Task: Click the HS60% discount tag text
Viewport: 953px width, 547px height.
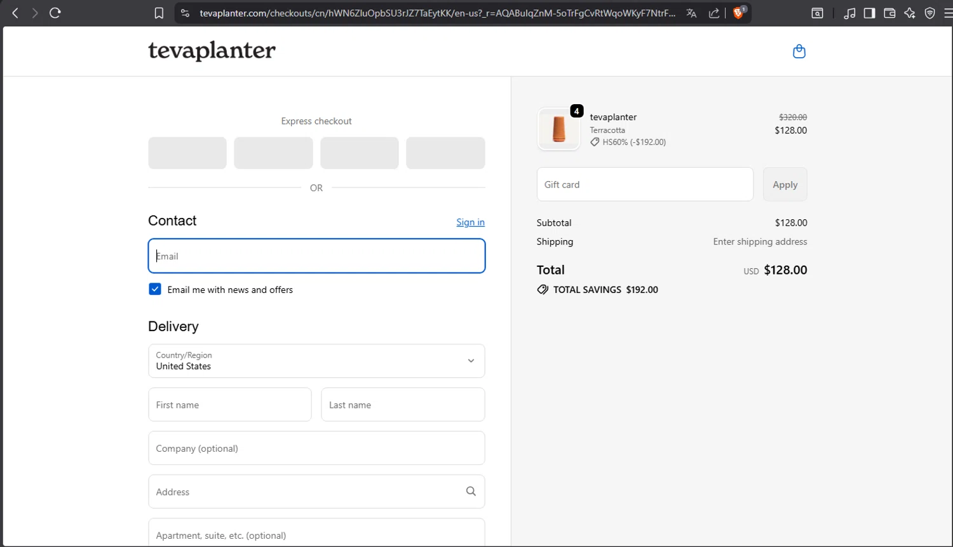Action: [634, 142]
